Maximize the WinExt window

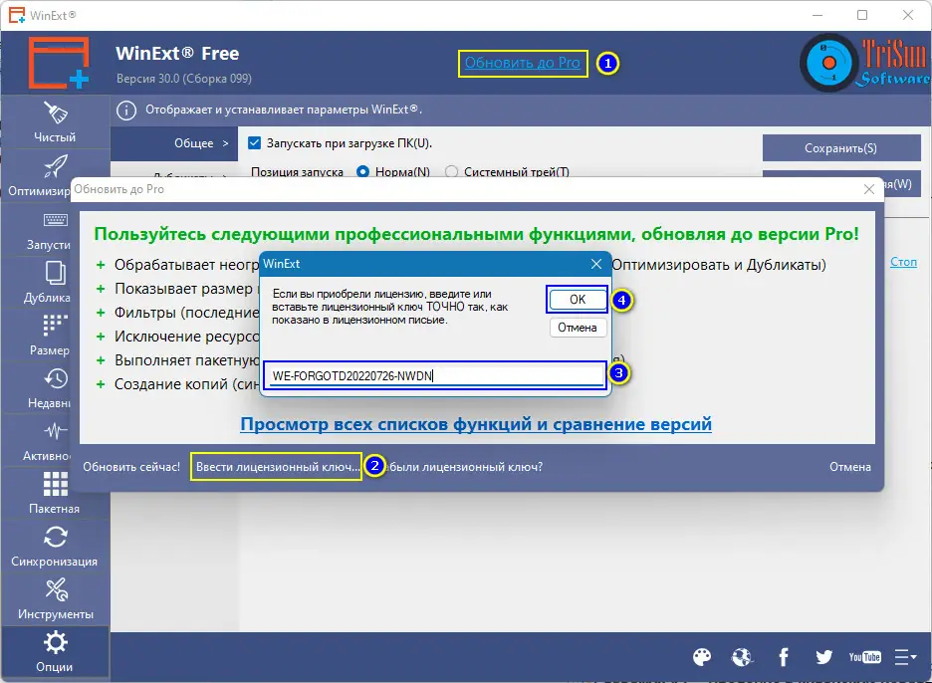coord(862,15)
